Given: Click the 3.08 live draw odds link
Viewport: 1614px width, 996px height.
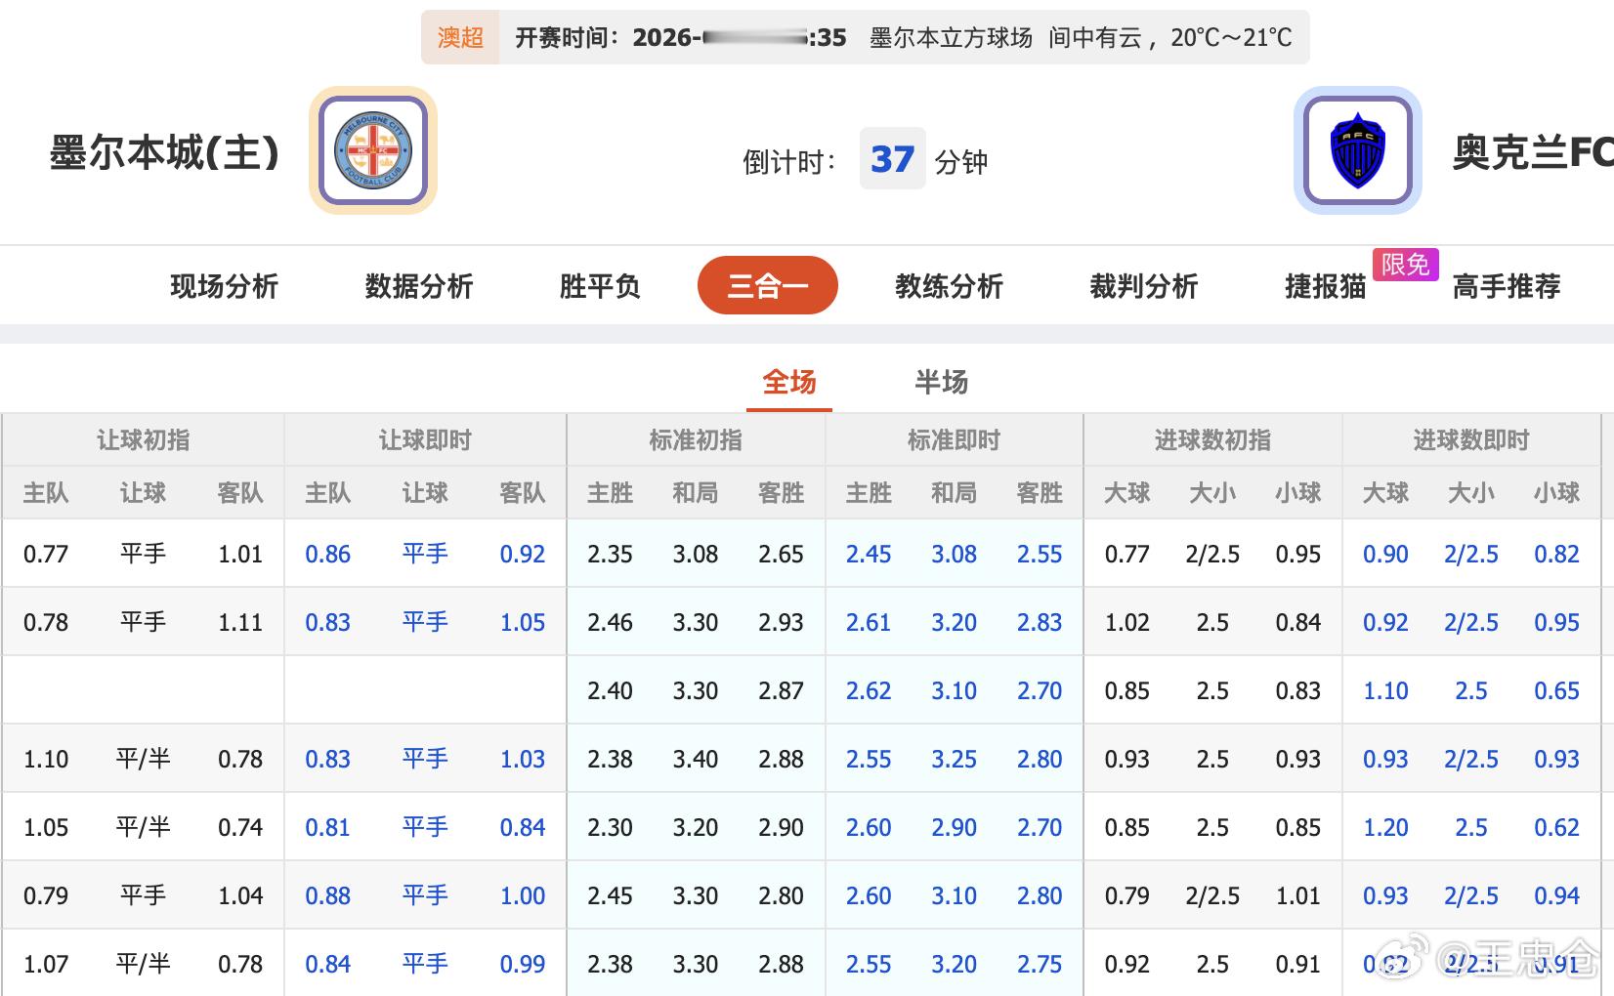Looking at the screenshot, I should point(954,554).
